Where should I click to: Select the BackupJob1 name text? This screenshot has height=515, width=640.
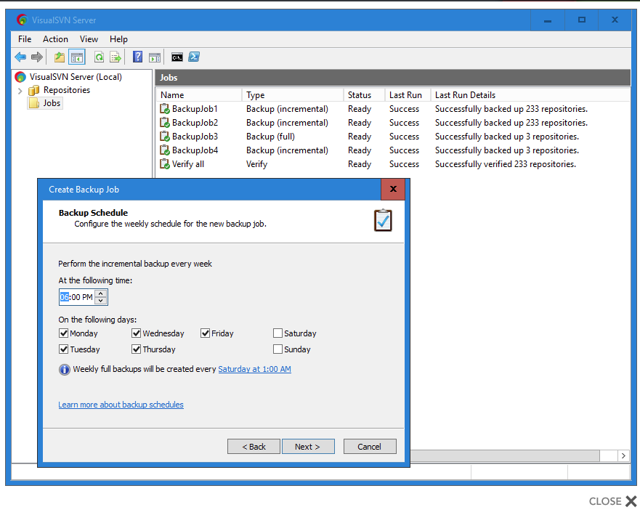pyautogui.click(x=195, y=109)
